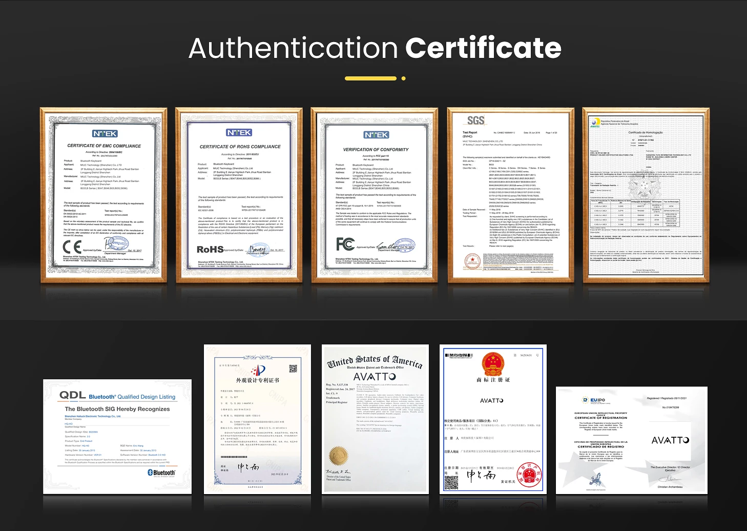Click the NTEK logo on the EMC certificate
Screen dimensions: 747x531
[105, 134]
